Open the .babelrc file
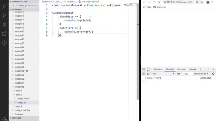The height and width of the screenshot is (121, 216). pos(19,114)
